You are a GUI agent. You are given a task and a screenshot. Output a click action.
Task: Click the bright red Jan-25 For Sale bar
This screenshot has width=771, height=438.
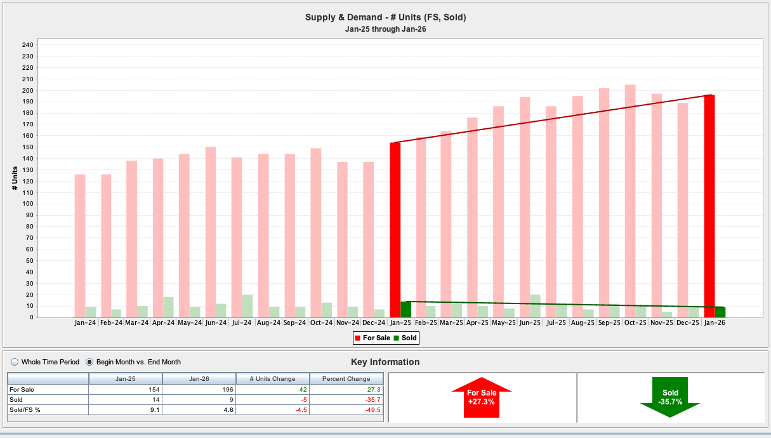(x=395, y=229)
